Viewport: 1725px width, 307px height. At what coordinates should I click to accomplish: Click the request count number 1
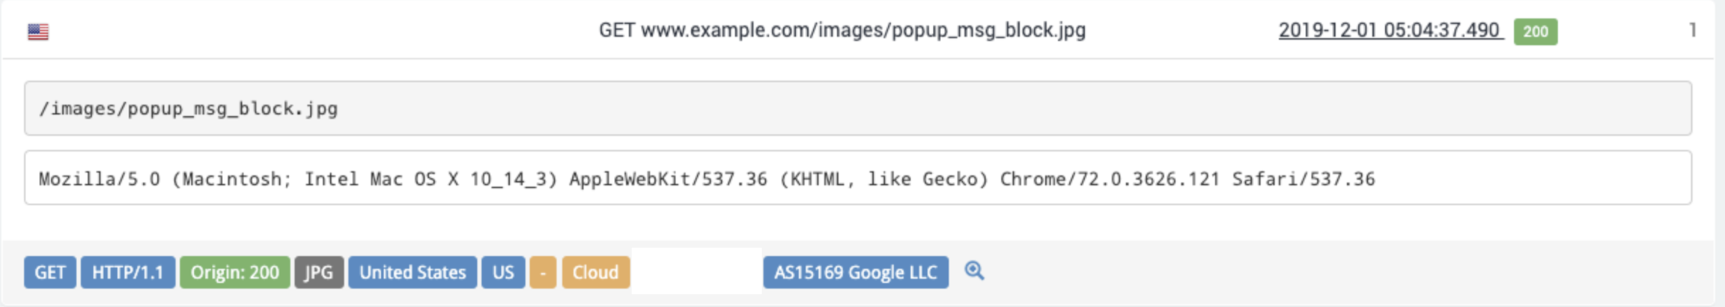[1692, 30]
